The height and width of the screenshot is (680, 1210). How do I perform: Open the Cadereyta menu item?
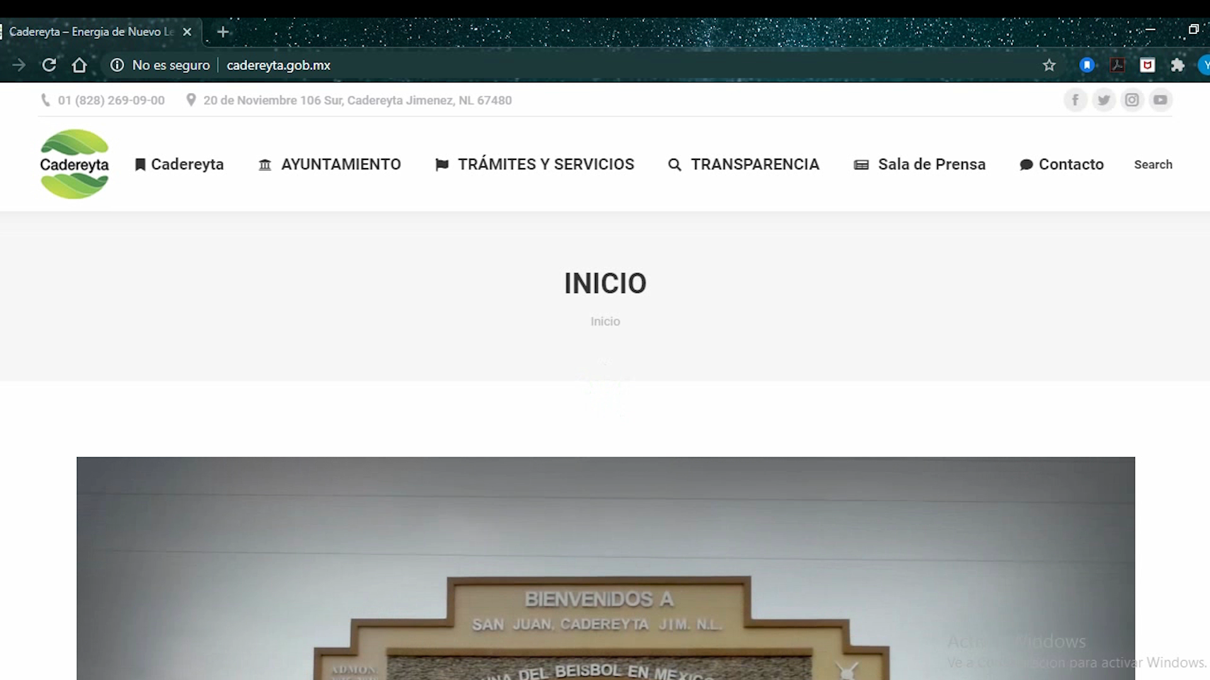180,164
